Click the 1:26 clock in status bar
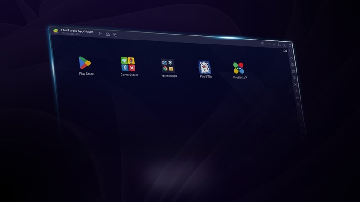360x202 pixels. 285,51
